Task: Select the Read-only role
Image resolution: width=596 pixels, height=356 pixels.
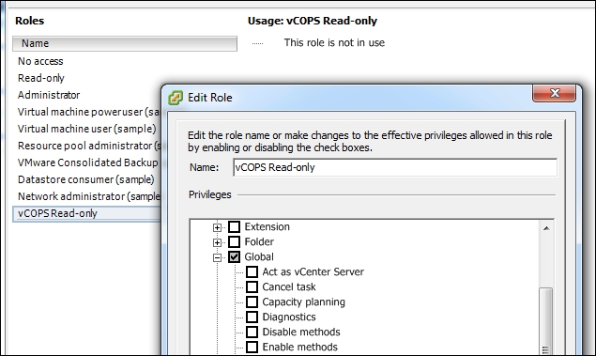Action: pos(41,78)
